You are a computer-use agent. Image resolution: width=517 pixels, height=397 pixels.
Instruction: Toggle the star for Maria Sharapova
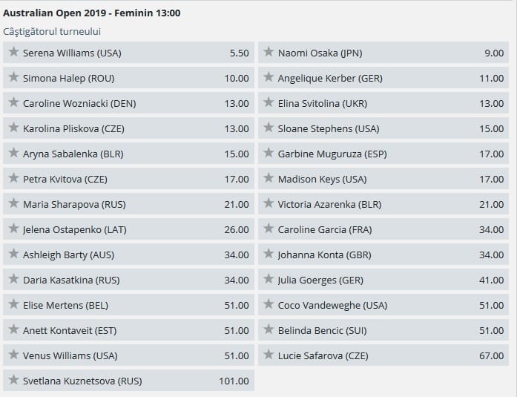point(13,204)
